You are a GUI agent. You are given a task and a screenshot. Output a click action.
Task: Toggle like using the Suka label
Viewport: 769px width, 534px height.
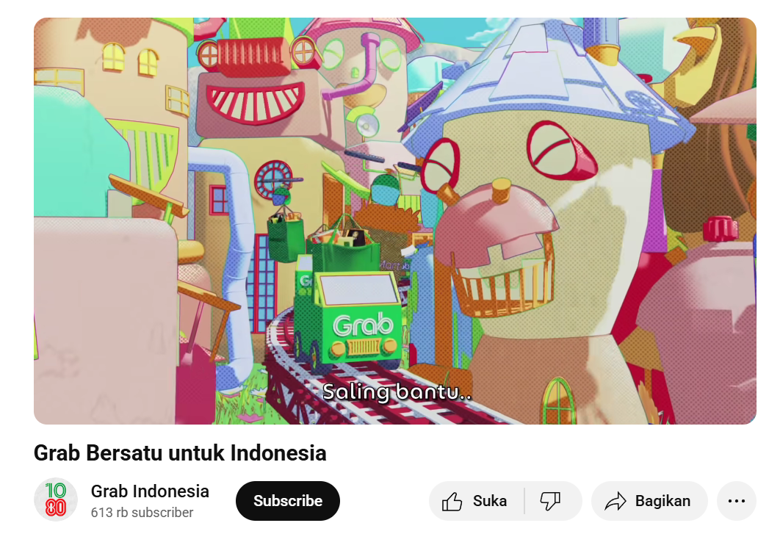tap(489, 501)
